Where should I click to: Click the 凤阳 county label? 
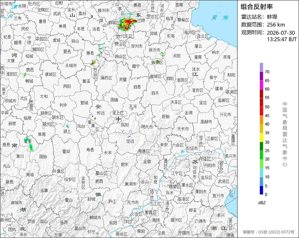tap(125, 125)
